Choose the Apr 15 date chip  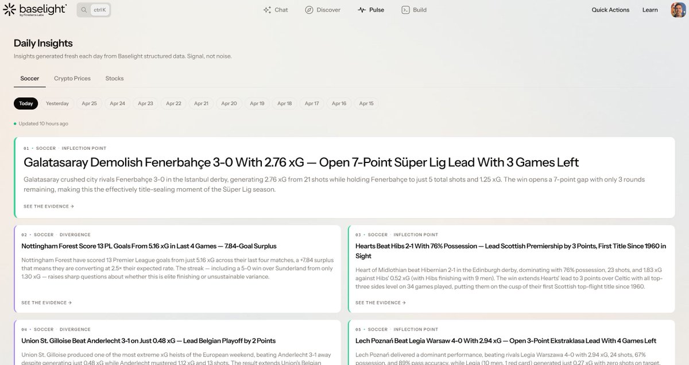pos(366,103)
